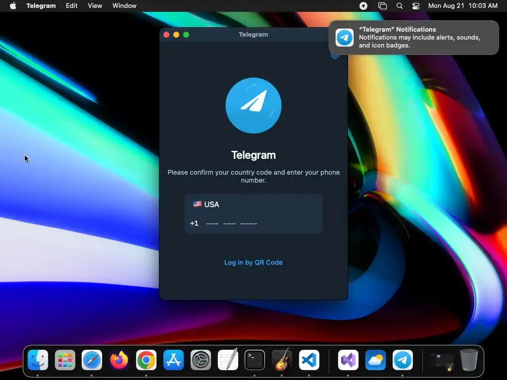Screen dimensions: 507x380
Task: Open the USA country selector
Action: point(253,204)
